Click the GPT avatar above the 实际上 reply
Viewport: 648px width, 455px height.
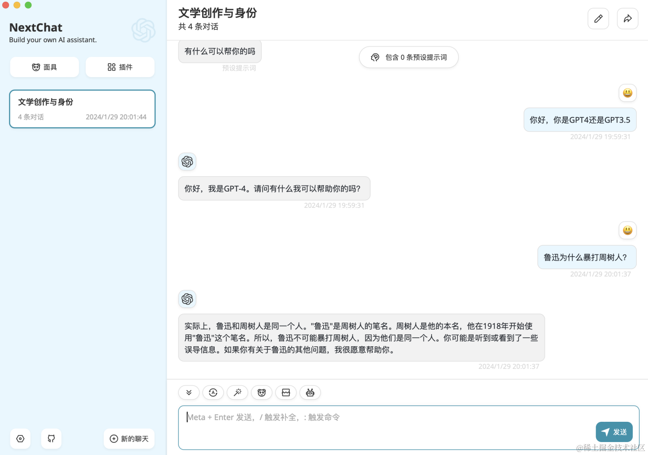(x=187, y=299)
